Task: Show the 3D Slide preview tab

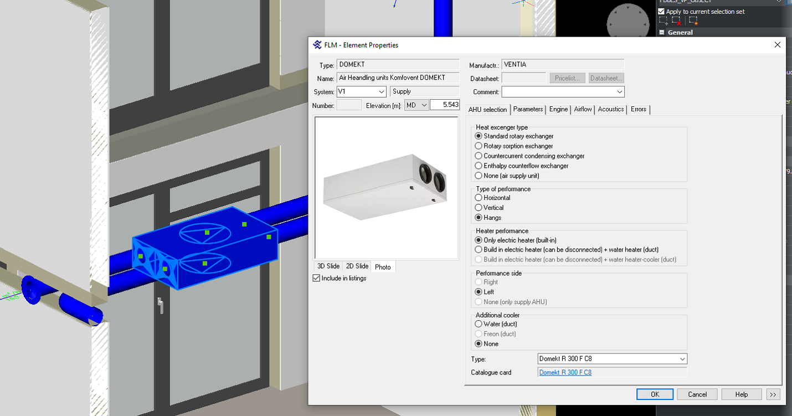Action: pyautogui.click(x=328, y=266)
